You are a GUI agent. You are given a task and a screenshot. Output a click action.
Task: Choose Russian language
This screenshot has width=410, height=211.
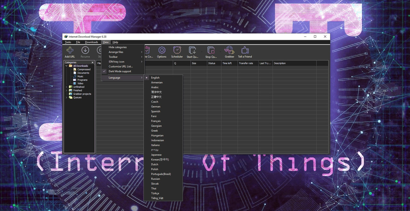155,179
